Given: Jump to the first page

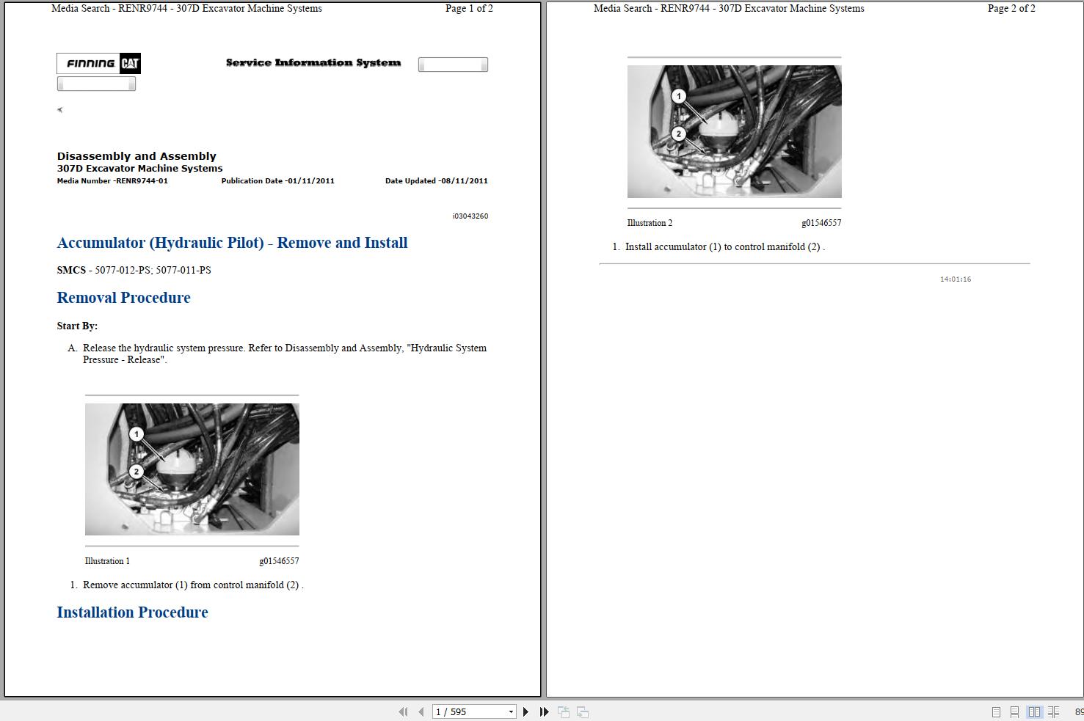Looking at the screenshot, I should pos(403,711).
